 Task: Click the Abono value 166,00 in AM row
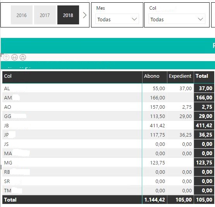(x=157, y=98)
